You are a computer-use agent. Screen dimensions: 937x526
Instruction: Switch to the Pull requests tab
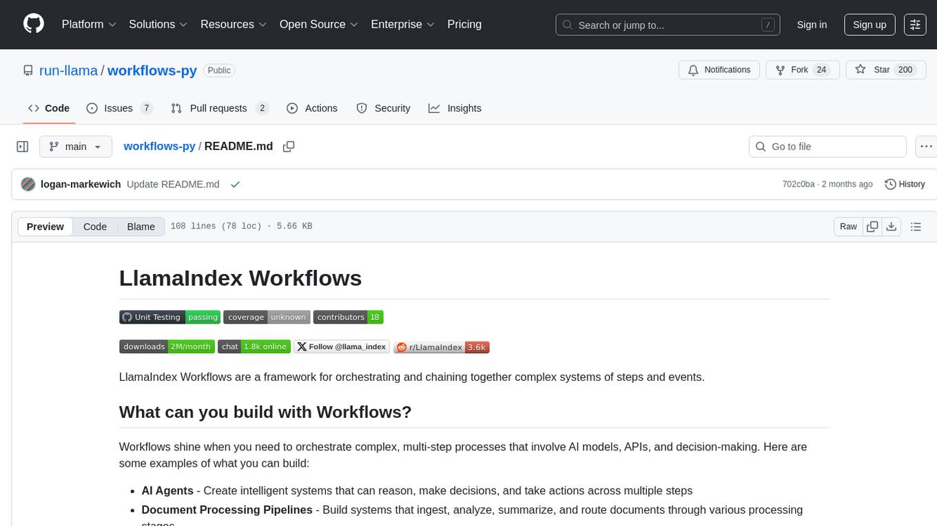click(219, 108)
